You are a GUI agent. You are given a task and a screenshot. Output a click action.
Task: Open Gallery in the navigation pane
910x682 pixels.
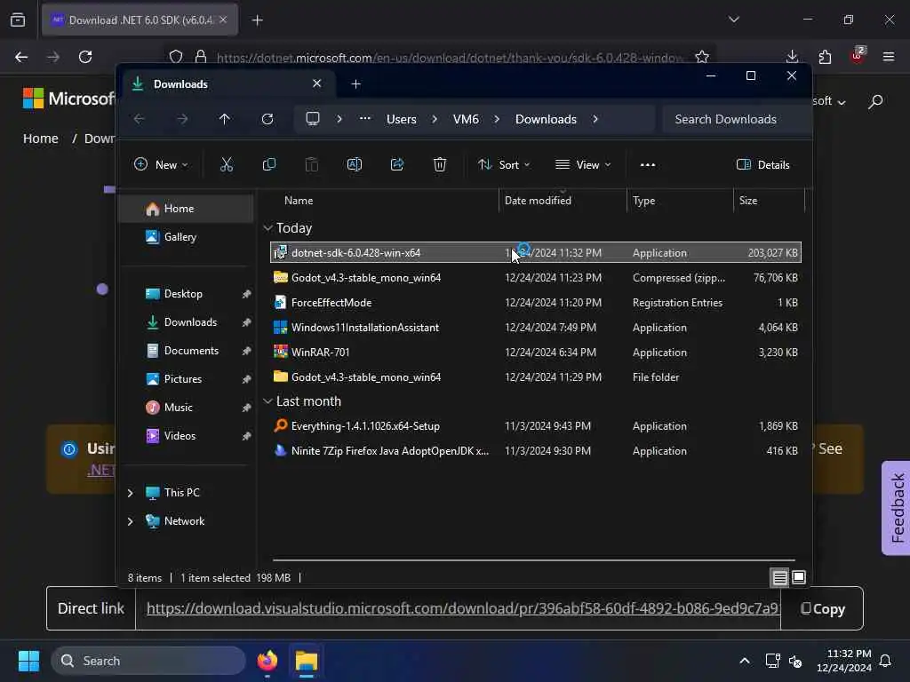click(186, 237)
